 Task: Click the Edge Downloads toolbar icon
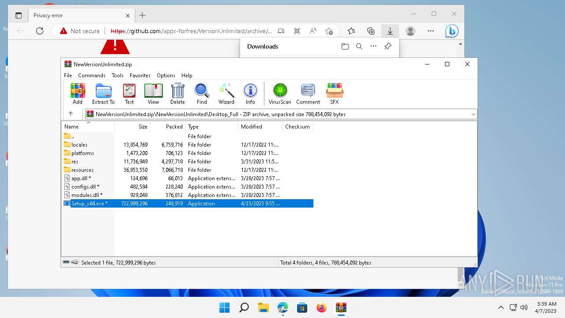point(390,31)
